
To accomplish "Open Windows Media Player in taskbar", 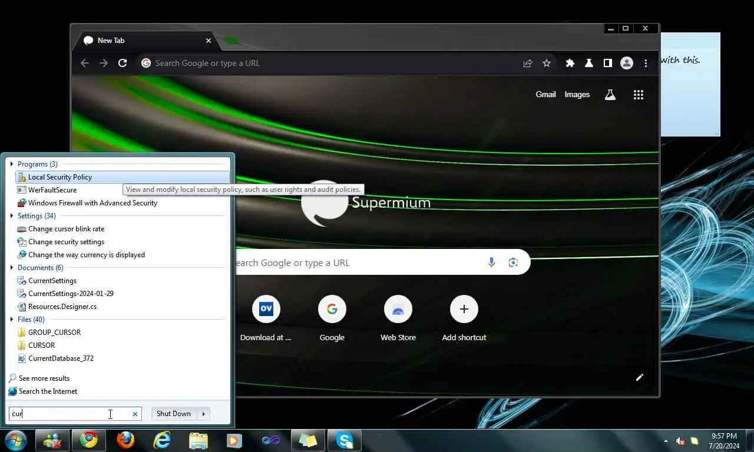I will click(235, 440).
